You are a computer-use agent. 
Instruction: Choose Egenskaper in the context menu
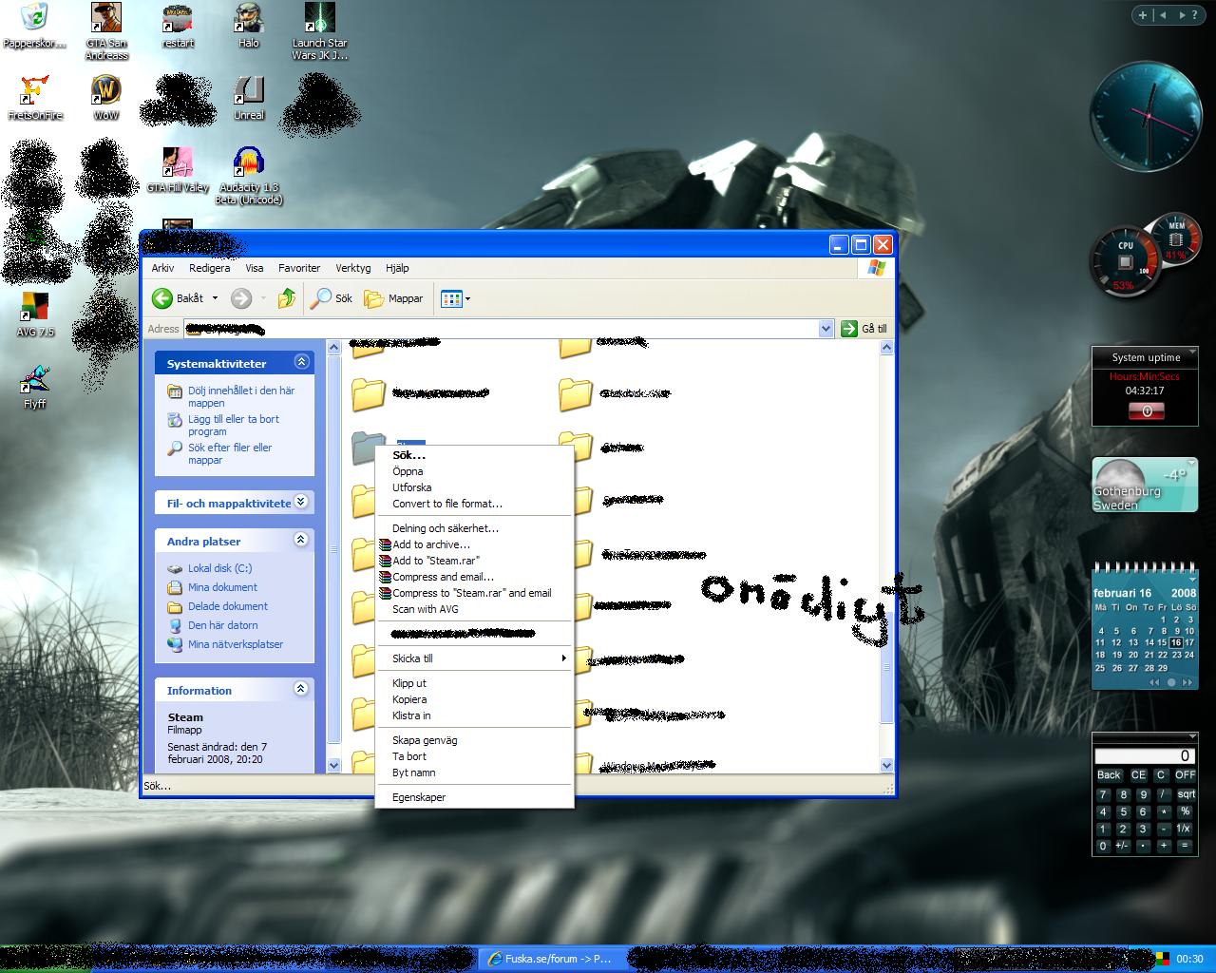(x=475, y=797)
